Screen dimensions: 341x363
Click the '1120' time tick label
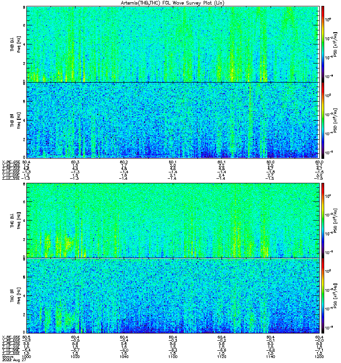pos(221,357)
